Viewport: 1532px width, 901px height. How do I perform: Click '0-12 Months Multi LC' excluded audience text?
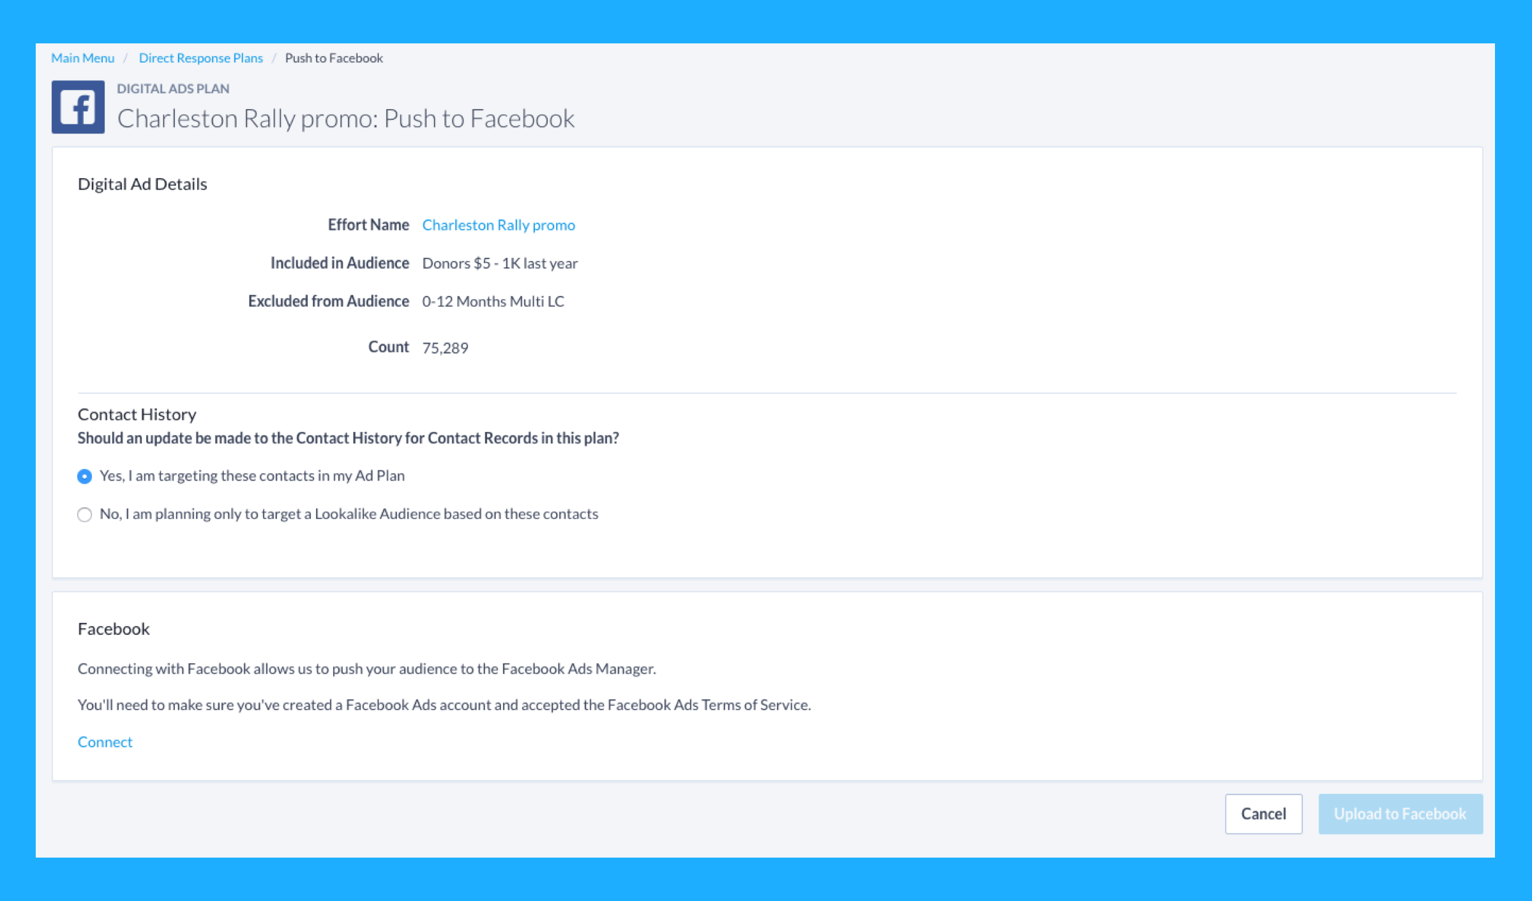click(493, 301)
